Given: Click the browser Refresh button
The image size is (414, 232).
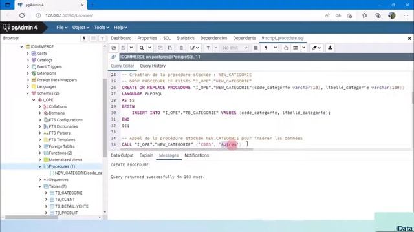Looking at the screenshot, I should coord(22,15).
